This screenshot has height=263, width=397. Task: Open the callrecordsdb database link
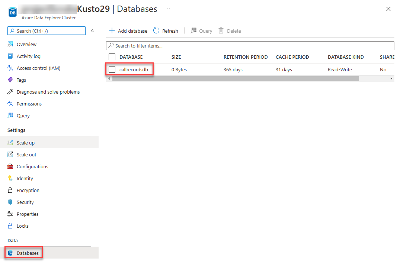tap(134, 69)
